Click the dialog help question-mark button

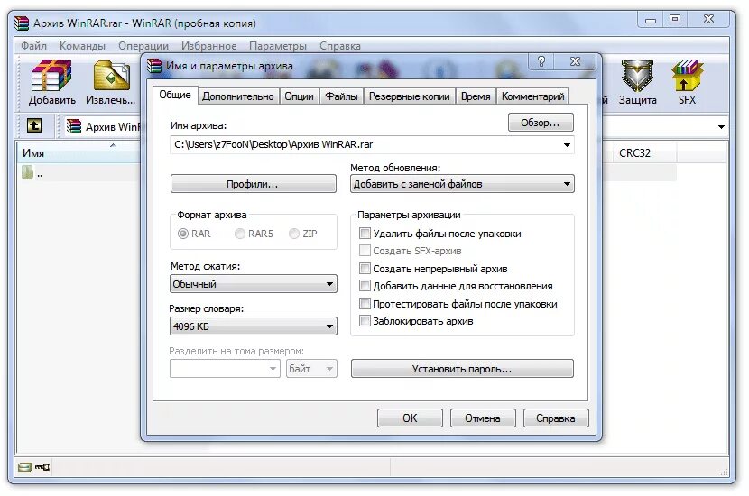click(x=541, y=61)
